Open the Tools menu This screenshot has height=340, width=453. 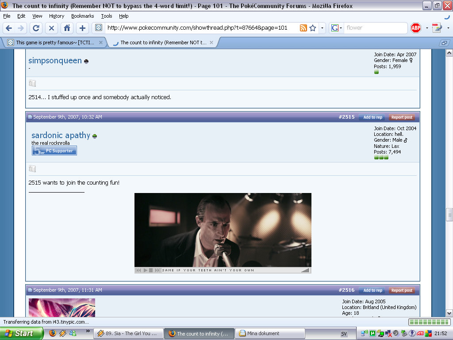point(107,16)
